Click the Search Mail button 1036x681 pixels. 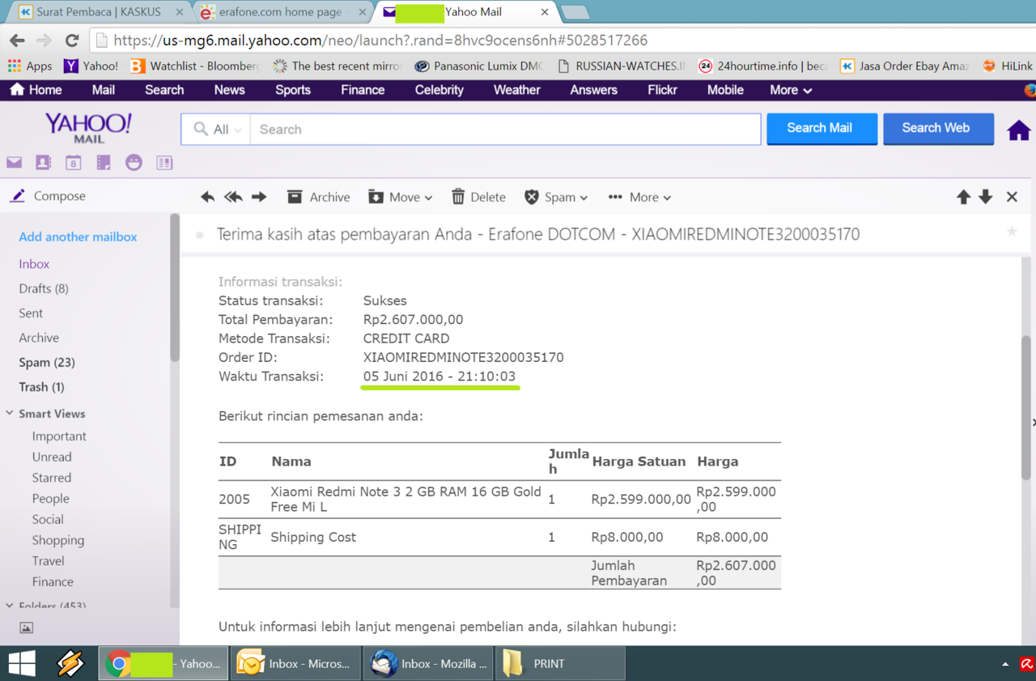[822, 129]
